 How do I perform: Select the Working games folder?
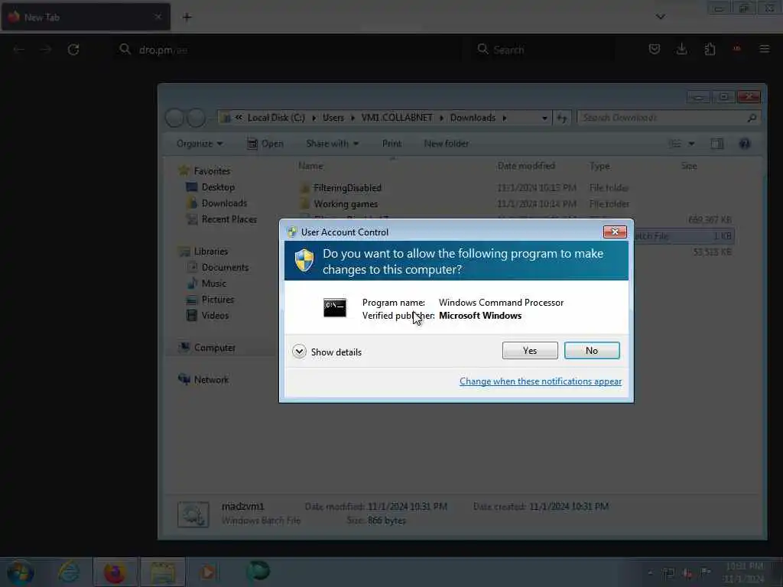[x=346, y=203]
